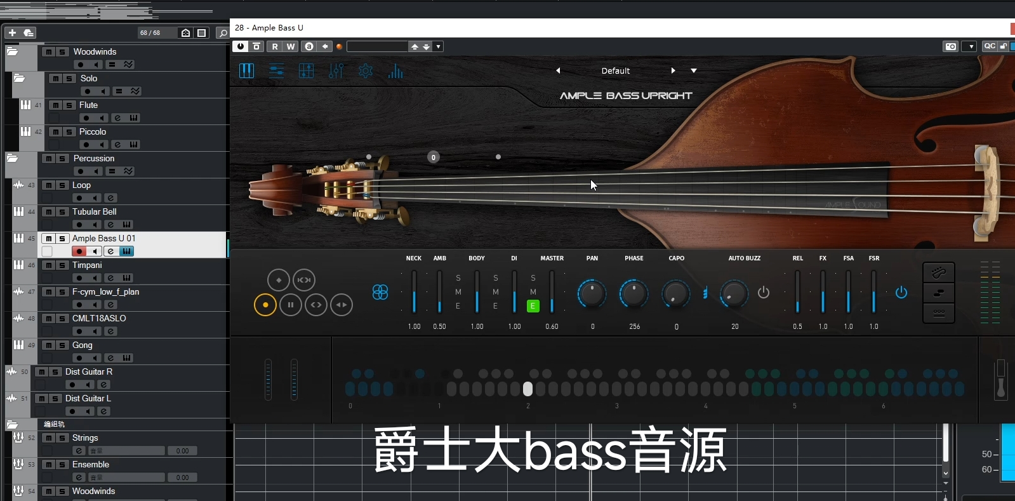Open plugin preset dropdown arrow
1015x501 pixels.
click(x=438, y=46)
